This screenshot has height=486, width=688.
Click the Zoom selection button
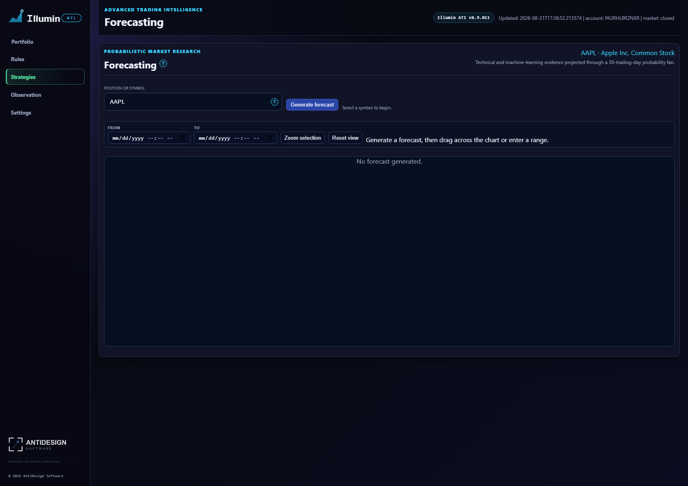point(302,138)
